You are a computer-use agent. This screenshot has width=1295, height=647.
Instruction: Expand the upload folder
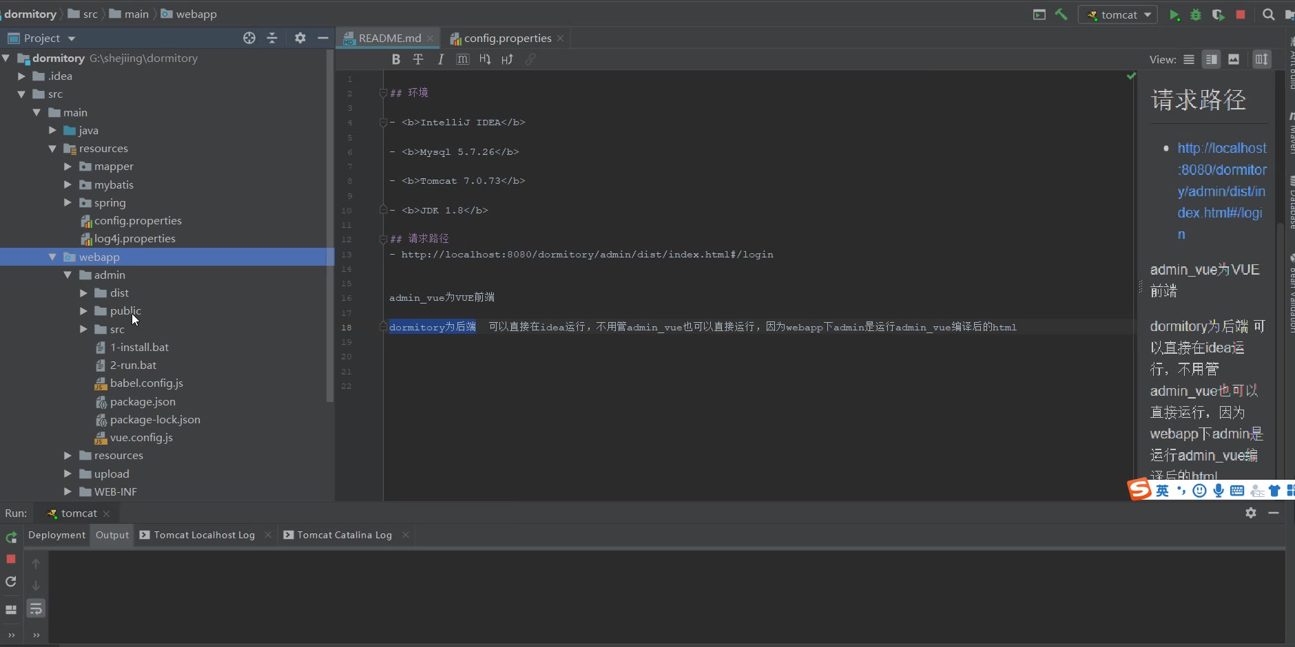(68, 474)
